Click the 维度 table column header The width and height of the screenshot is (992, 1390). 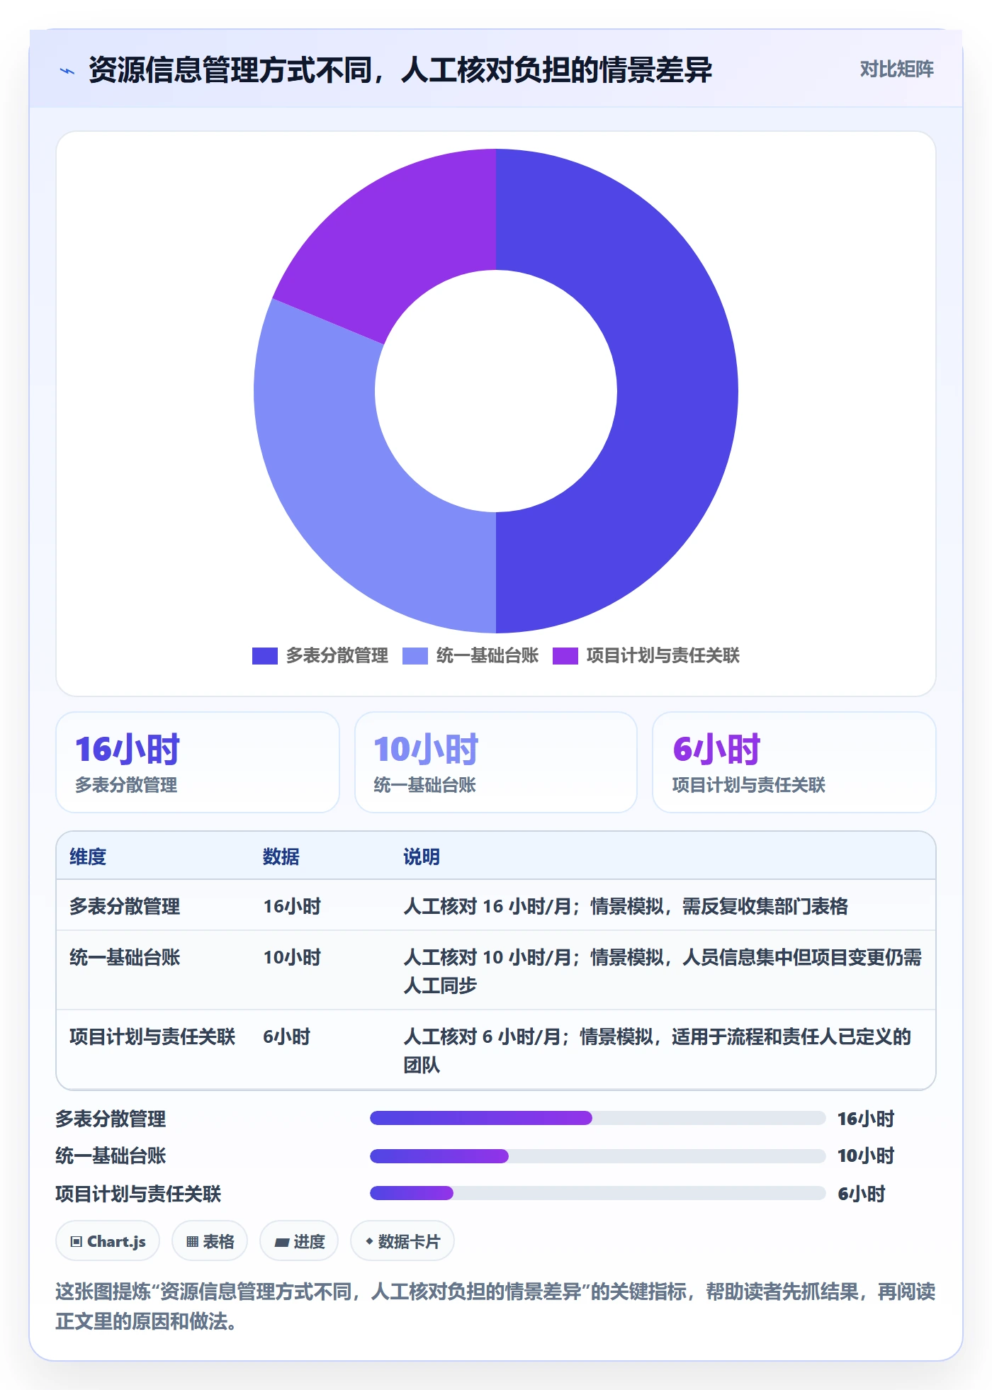[88, 857]
